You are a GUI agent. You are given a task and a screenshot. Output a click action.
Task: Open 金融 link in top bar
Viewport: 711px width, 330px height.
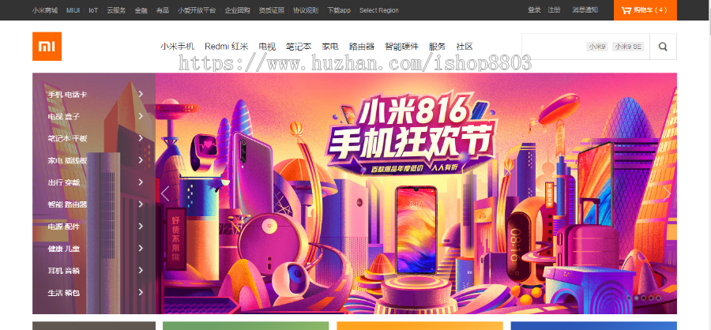tap(141, 10)
